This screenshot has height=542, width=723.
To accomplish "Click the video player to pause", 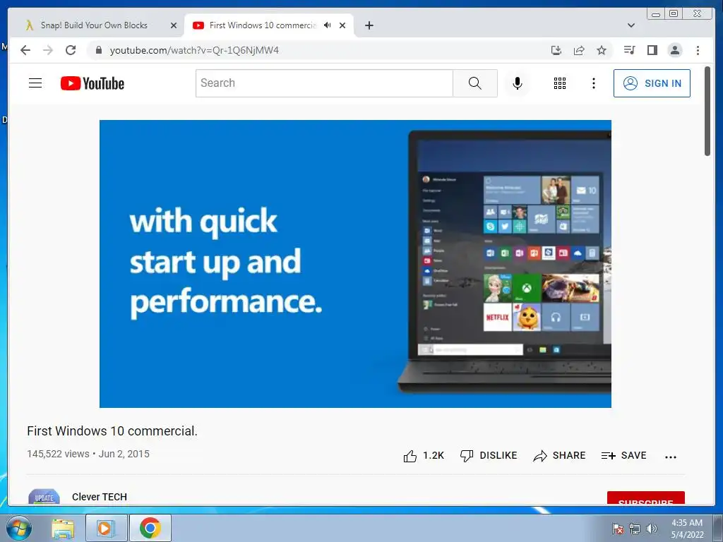I will click(x=355, y=264).
